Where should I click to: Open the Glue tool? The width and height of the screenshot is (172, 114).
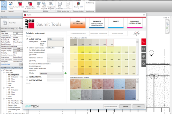click(39, 5)
